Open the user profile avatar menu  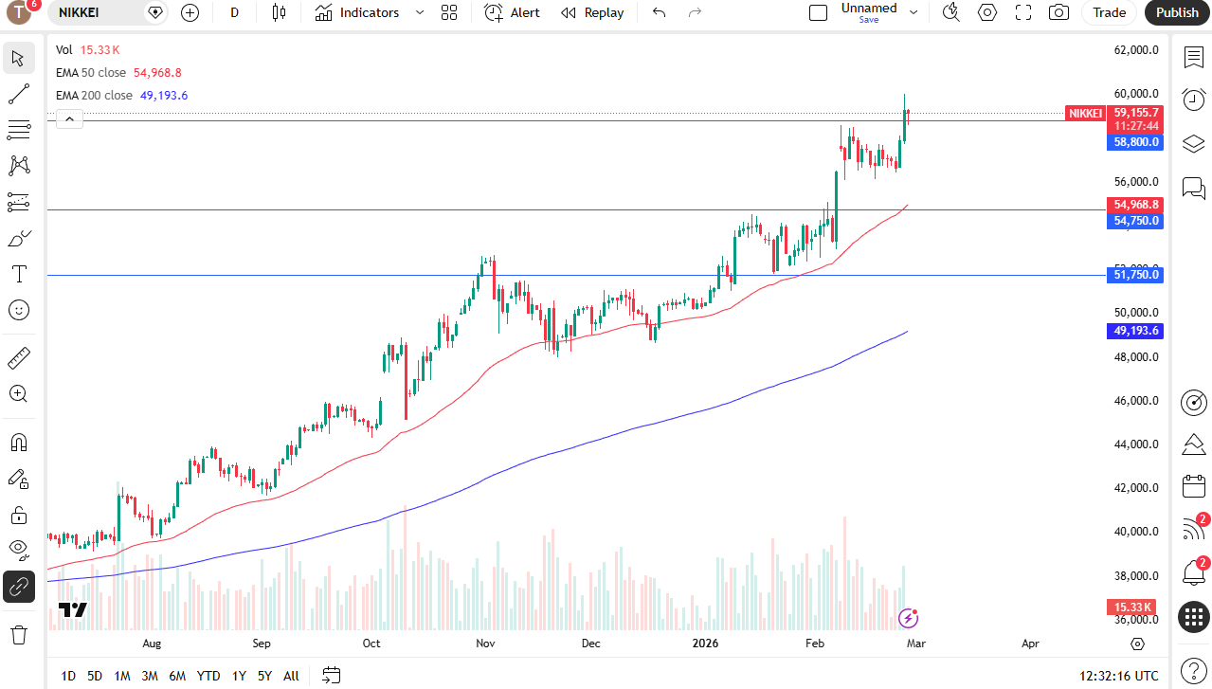point(20,12)
